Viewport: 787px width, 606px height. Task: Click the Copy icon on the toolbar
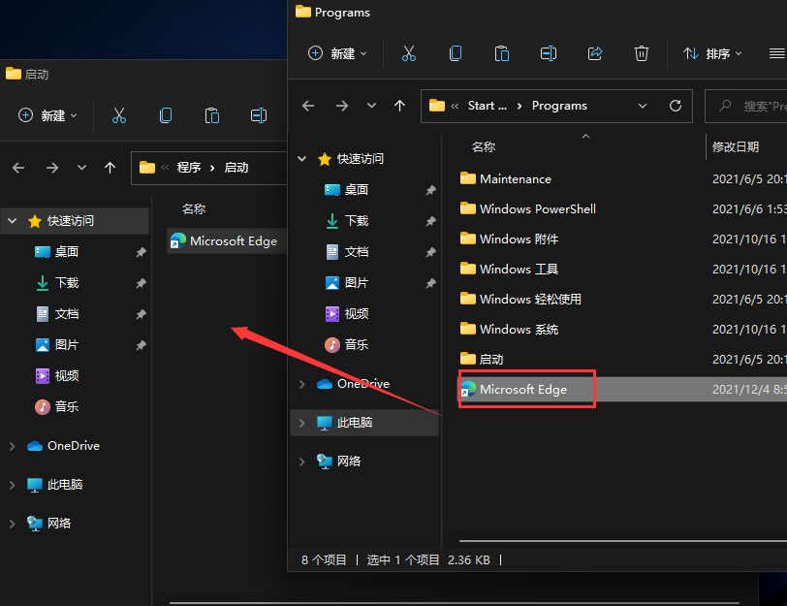455,53
